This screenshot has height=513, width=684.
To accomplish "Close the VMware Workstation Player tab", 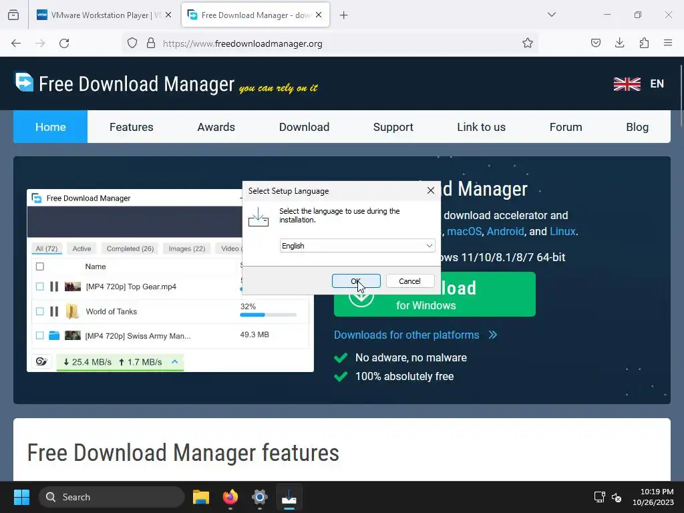I will [x=168, y=15].
